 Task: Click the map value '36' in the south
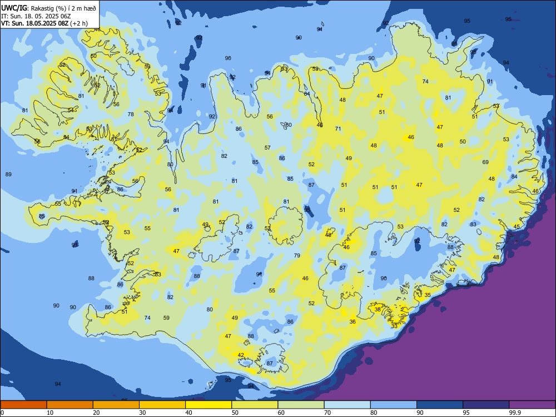tap(353, 321)
